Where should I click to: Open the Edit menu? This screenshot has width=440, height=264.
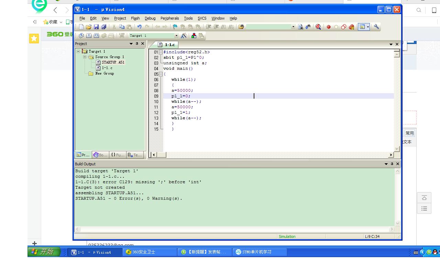pyautogui.click(x=93, y=18)
